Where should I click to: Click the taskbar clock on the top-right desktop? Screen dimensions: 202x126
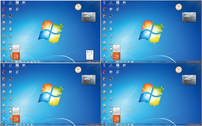click(198, 62)
